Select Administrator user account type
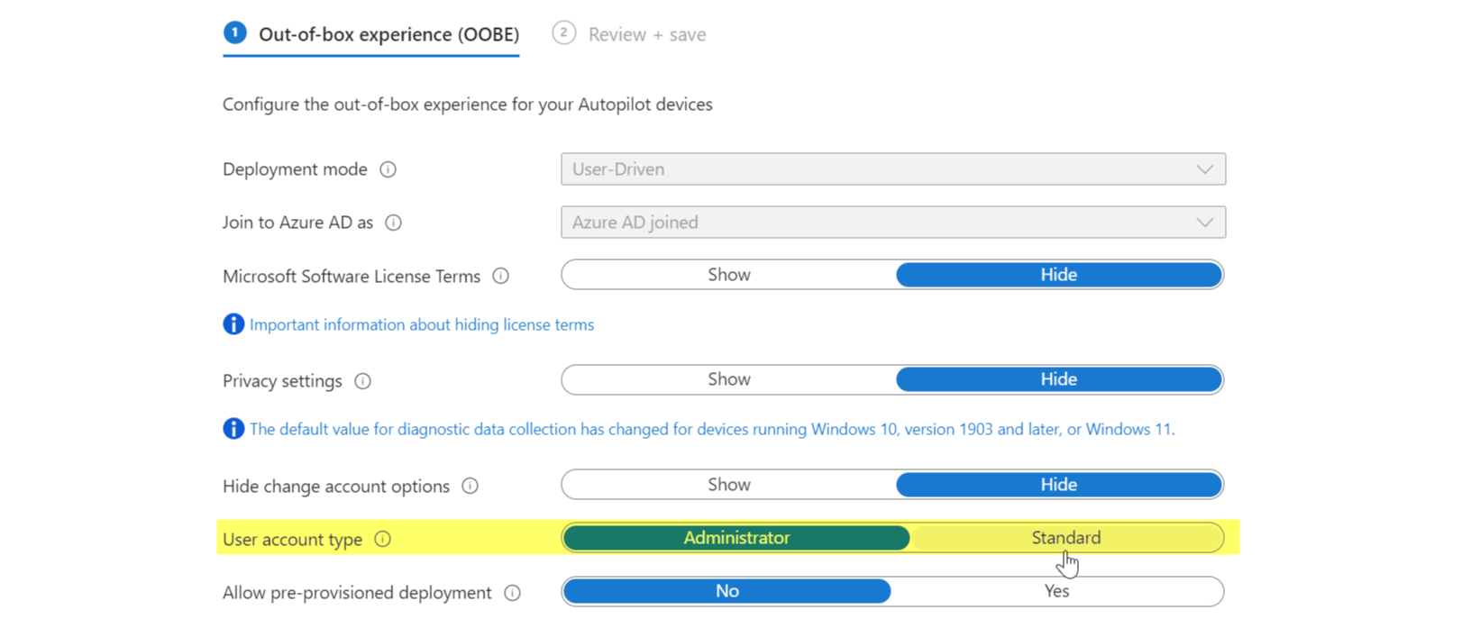The image size is (1480, 619). coord(735,538)
